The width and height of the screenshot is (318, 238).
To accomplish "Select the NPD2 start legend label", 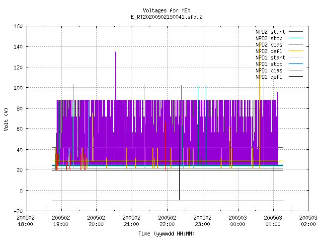I will [270, 32].
